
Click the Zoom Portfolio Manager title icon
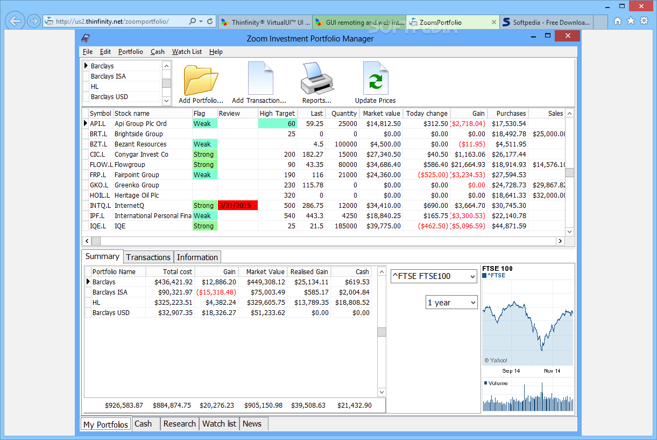tap(86, 38)
